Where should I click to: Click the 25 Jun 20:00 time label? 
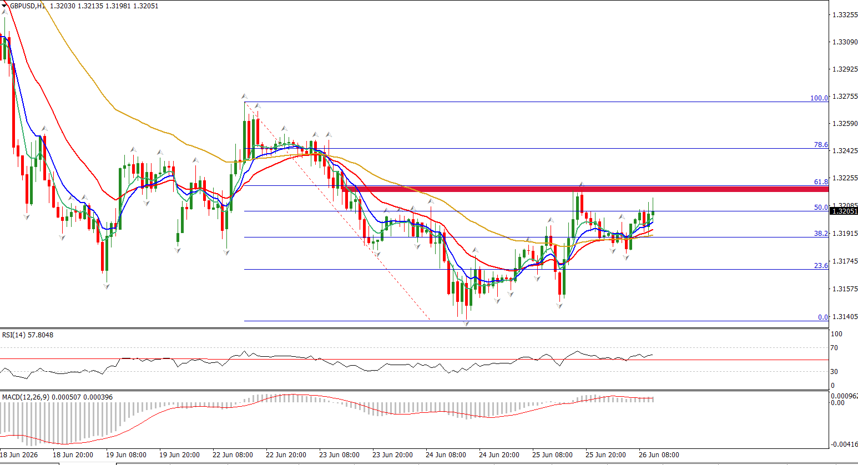pos(605,455)
